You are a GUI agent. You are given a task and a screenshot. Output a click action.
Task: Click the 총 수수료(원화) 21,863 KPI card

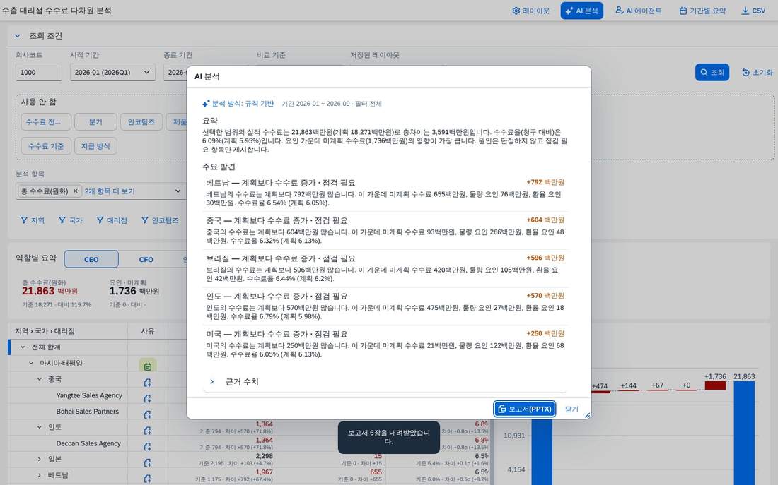tap(57, 293)
